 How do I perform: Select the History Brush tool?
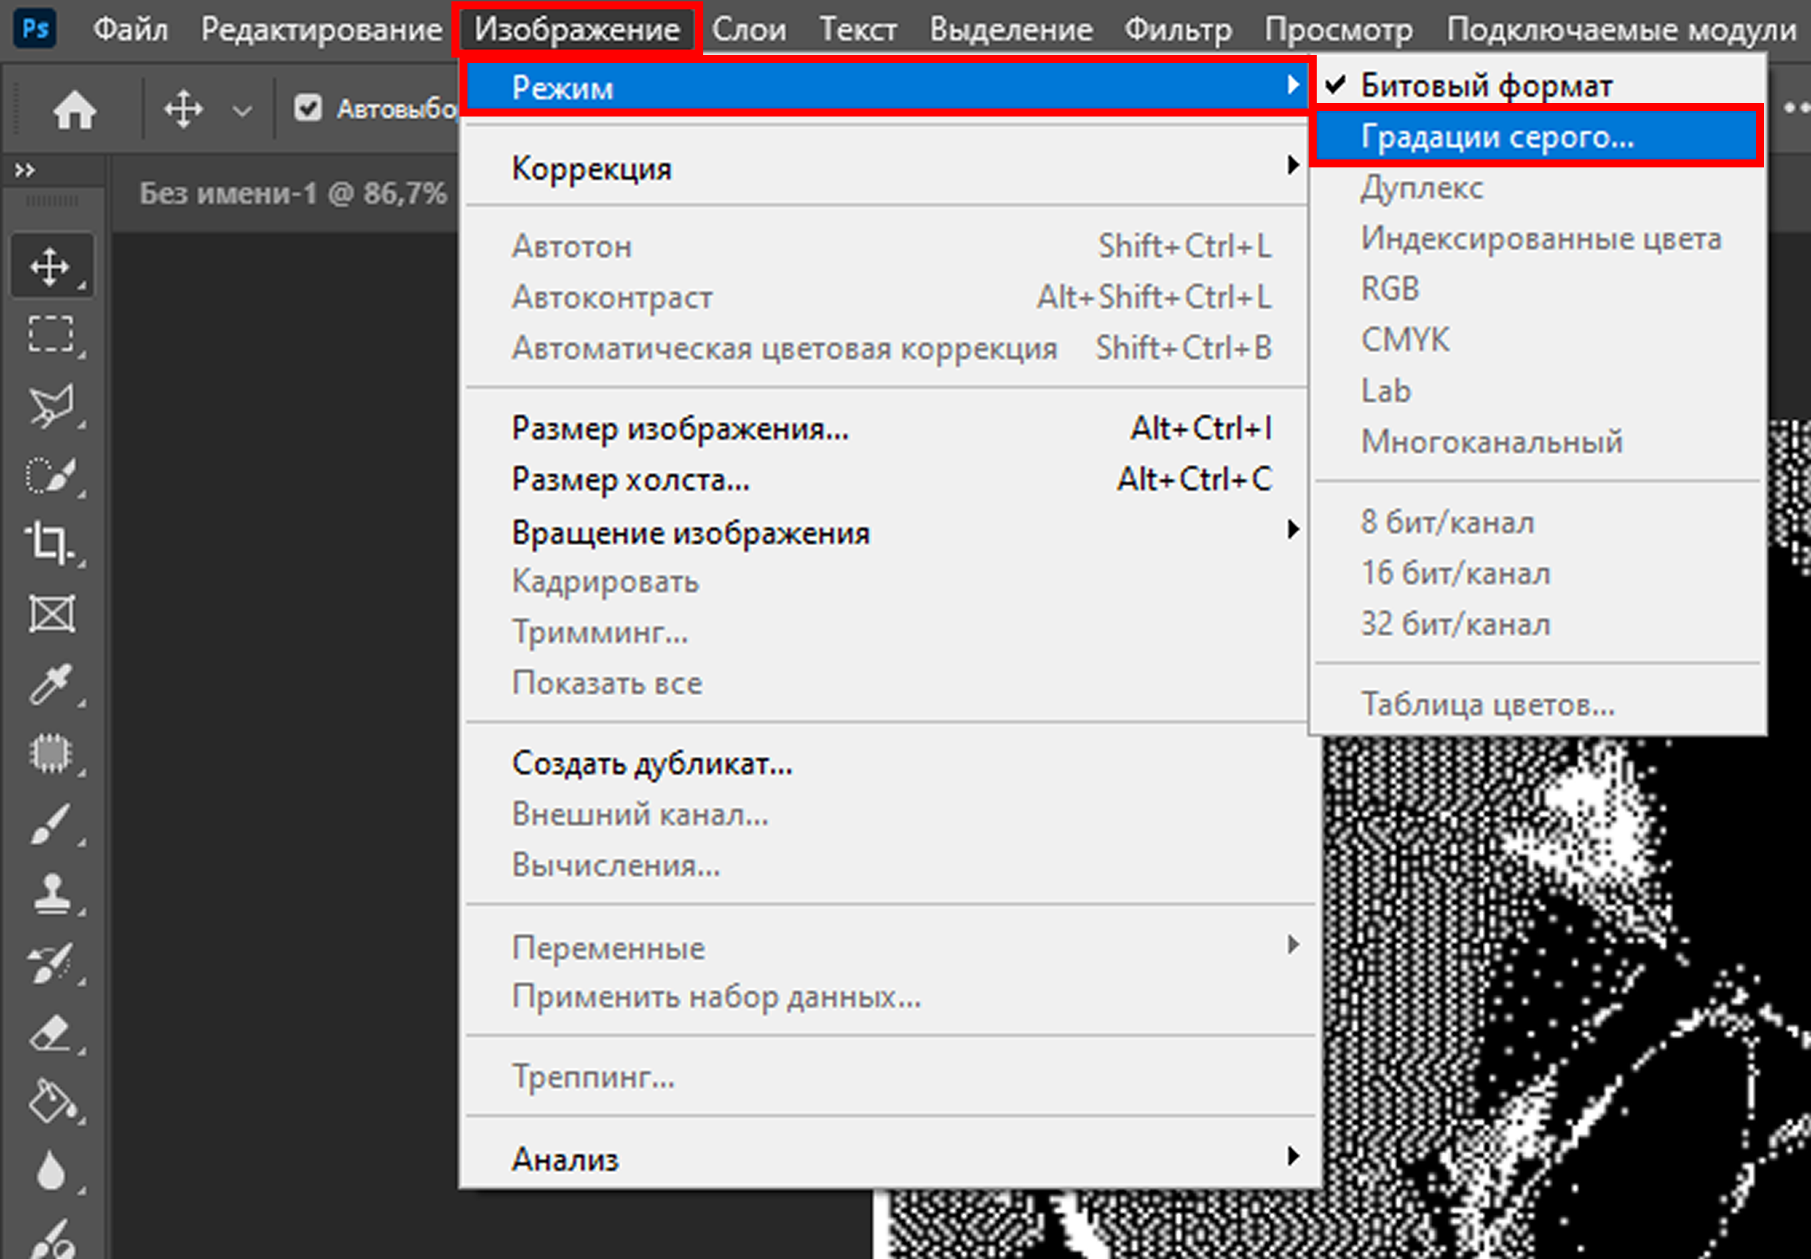[52, 962]
